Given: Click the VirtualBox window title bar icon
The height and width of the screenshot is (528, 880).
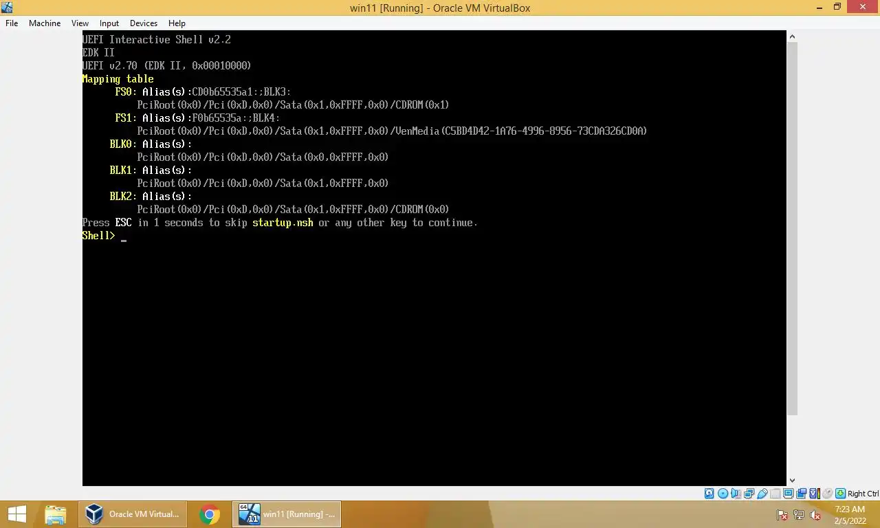Looking at the screenshot, I should 7,8.
